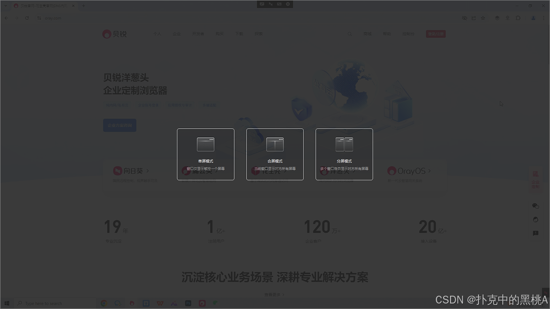This screenshot has height=309, width=550.
Task: Open the 下载 navigation menu
Action: [239, 34]
